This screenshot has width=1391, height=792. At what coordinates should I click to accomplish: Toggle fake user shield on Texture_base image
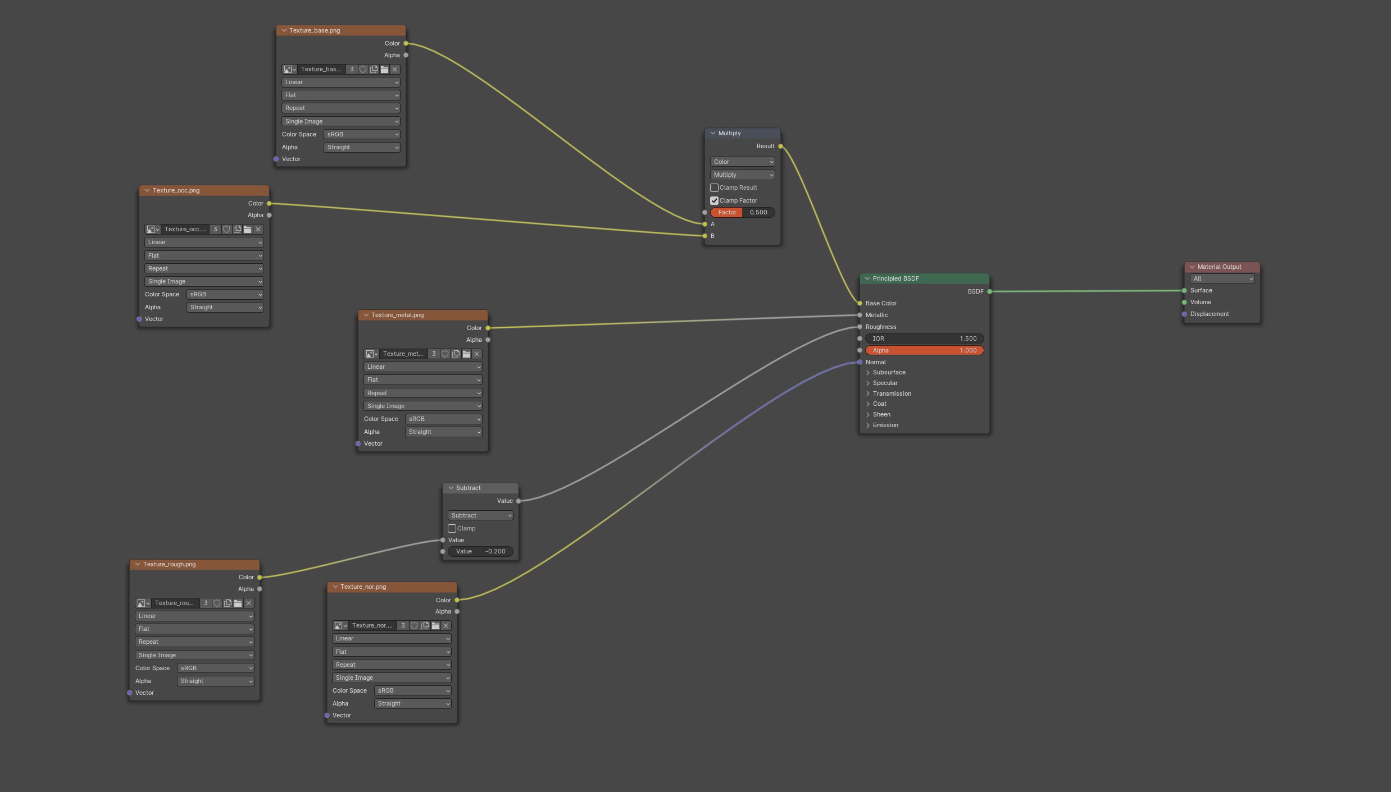[x=363, y=70]
